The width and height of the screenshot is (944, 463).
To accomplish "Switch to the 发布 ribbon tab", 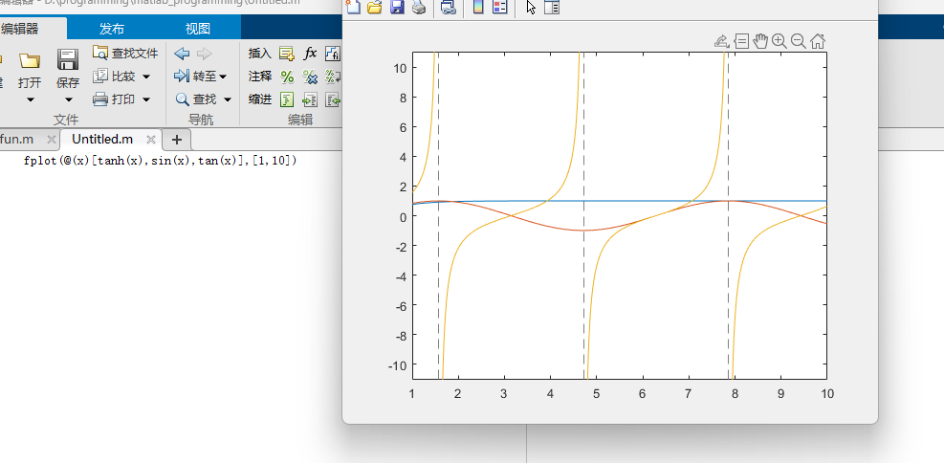I will tap(112, 29).
